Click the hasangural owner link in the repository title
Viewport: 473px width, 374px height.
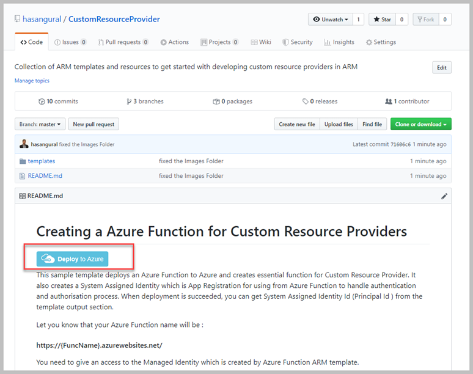tap(42, 19)
